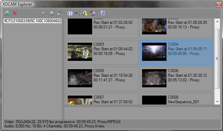Select clip C0007 thumbnail

[80, 100]
